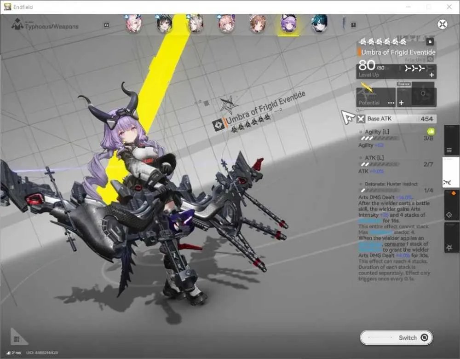Click the green badge beside Agility [L]
Image resolution: width=460 pixels, height=359 pixels.
coord(431,131)
